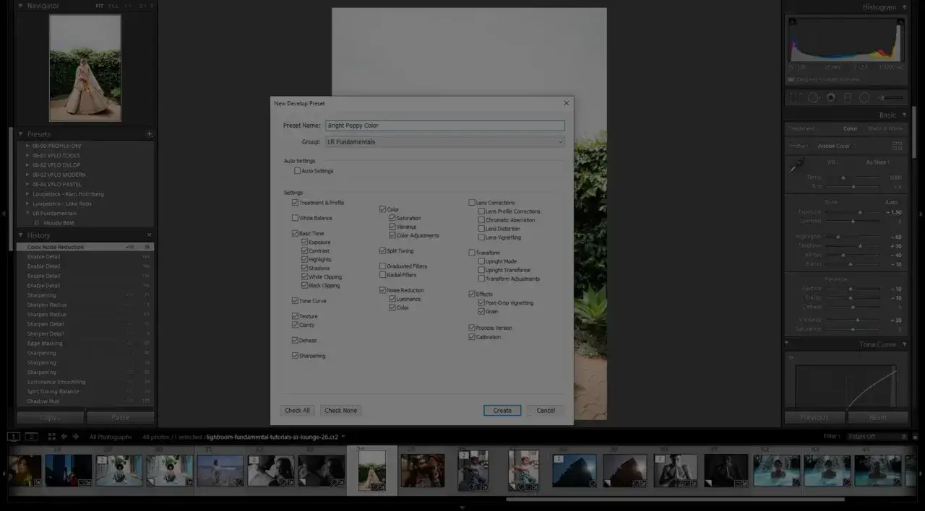Check the Auto Settings checkbox
Image resolution: width=925 pixels, height=511 pixels.
tap(297, 171)
